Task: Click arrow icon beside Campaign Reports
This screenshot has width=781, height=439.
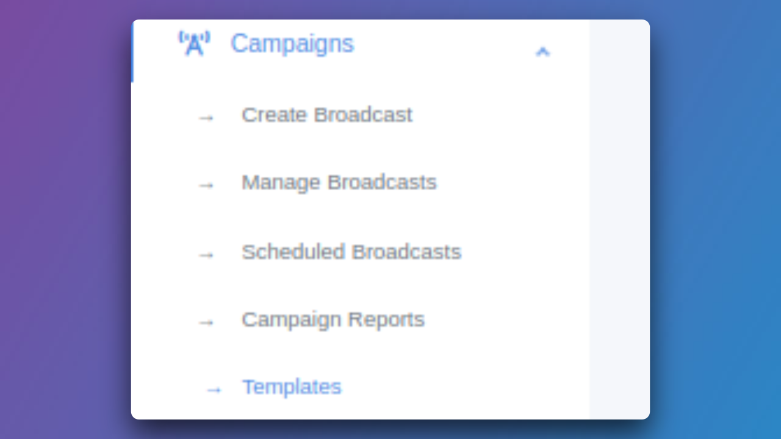Action: point(206,322)
